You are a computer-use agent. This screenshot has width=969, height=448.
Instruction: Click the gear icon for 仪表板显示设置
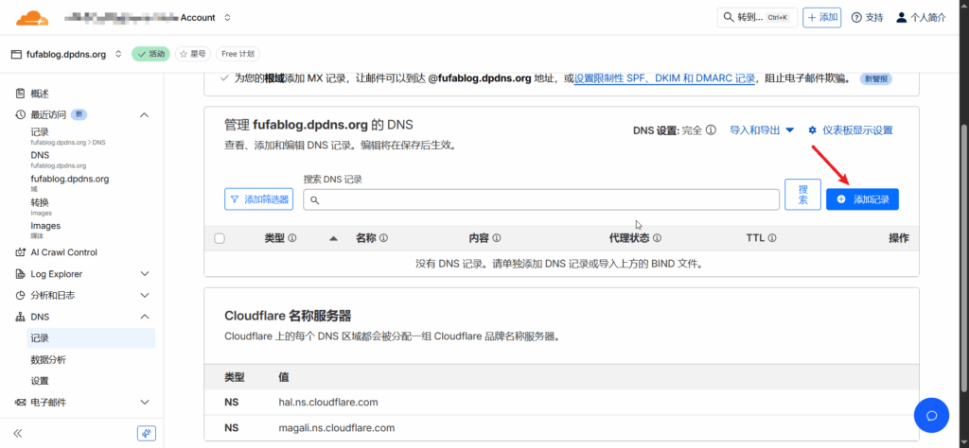(812, 130)
